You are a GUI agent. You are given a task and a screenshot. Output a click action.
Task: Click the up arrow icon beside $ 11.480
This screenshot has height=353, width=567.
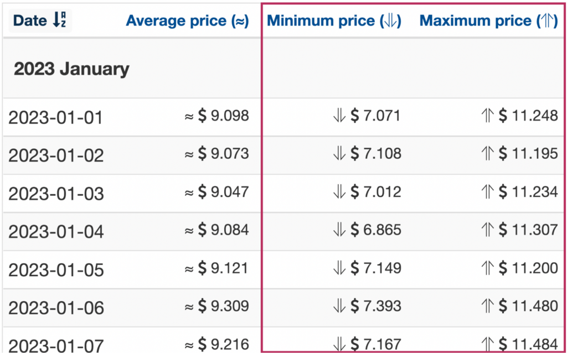[488, 306]
